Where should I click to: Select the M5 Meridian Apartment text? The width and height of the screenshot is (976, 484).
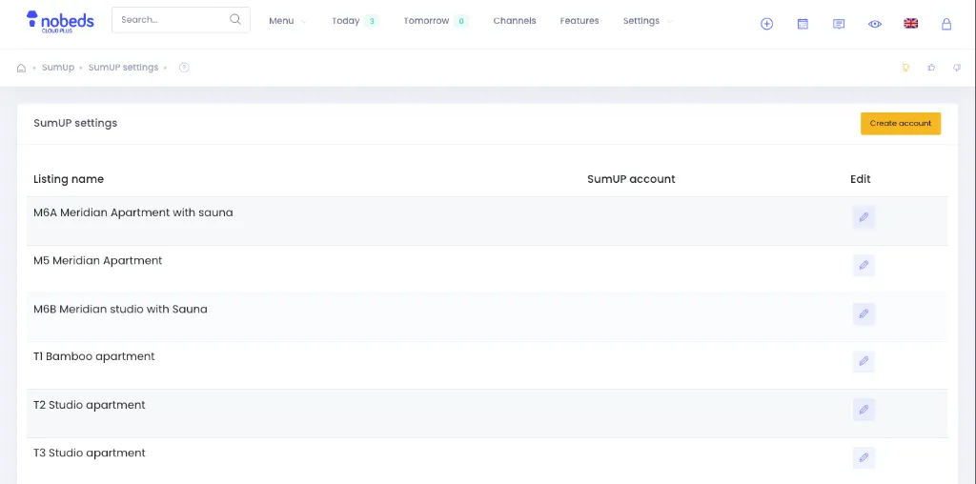tap(98, 261)
